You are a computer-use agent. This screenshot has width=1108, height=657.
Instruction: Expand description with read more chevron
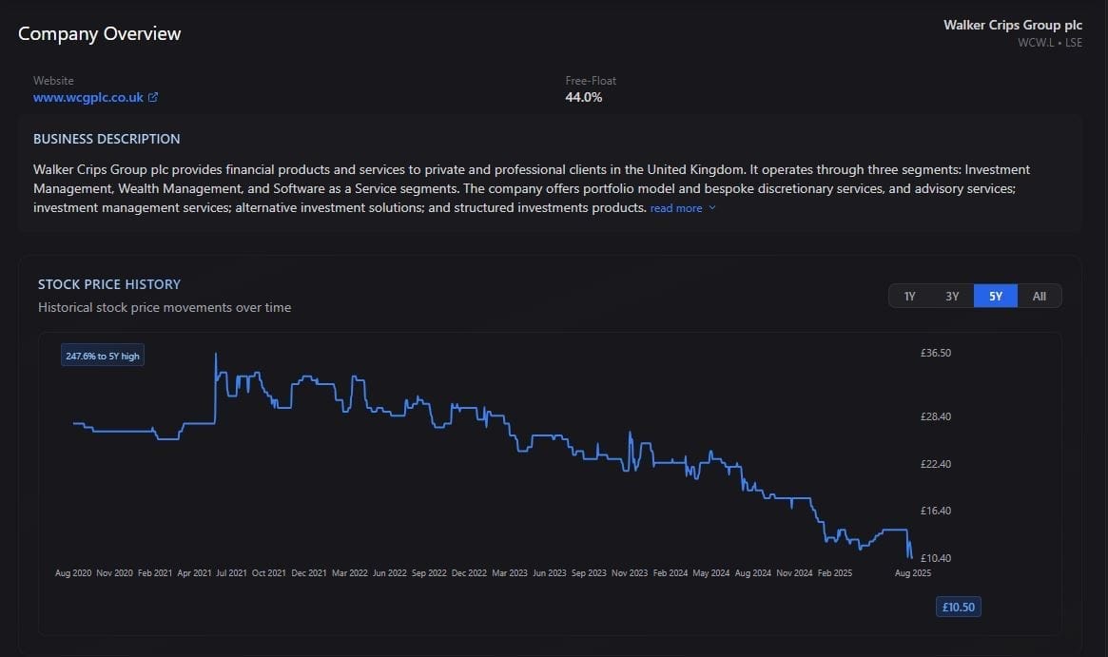coord(712,207)
